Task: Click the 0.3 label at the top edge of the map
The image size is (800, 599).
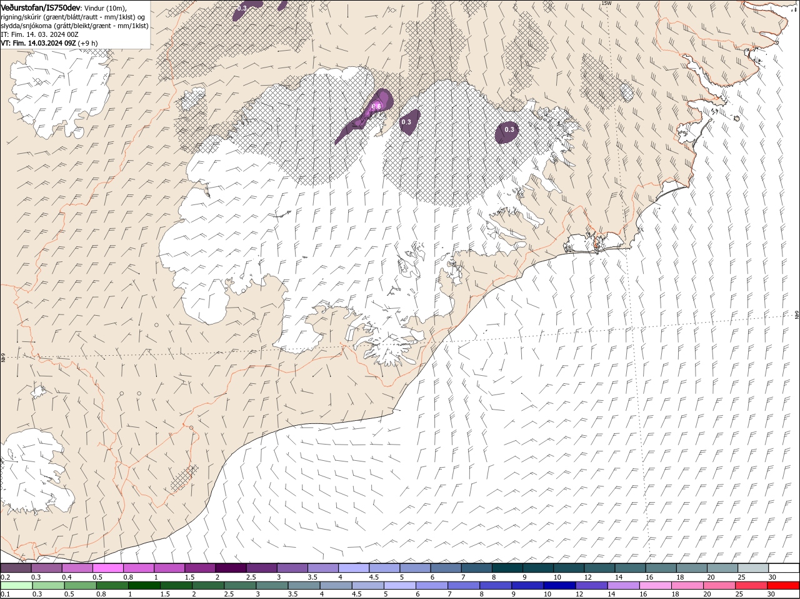Action: (x=242, y=8)
